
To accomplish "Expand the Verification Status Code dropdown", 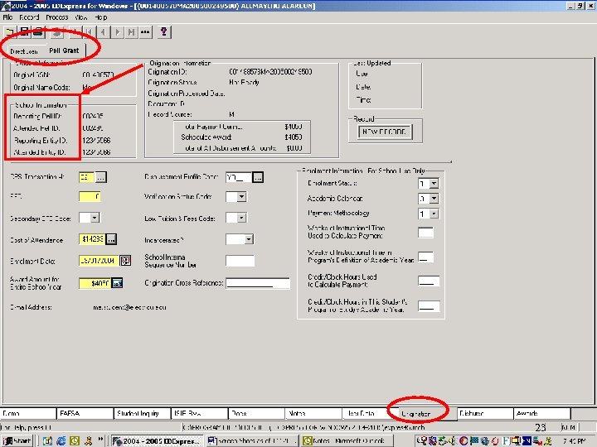I will (x=242, y=197).
